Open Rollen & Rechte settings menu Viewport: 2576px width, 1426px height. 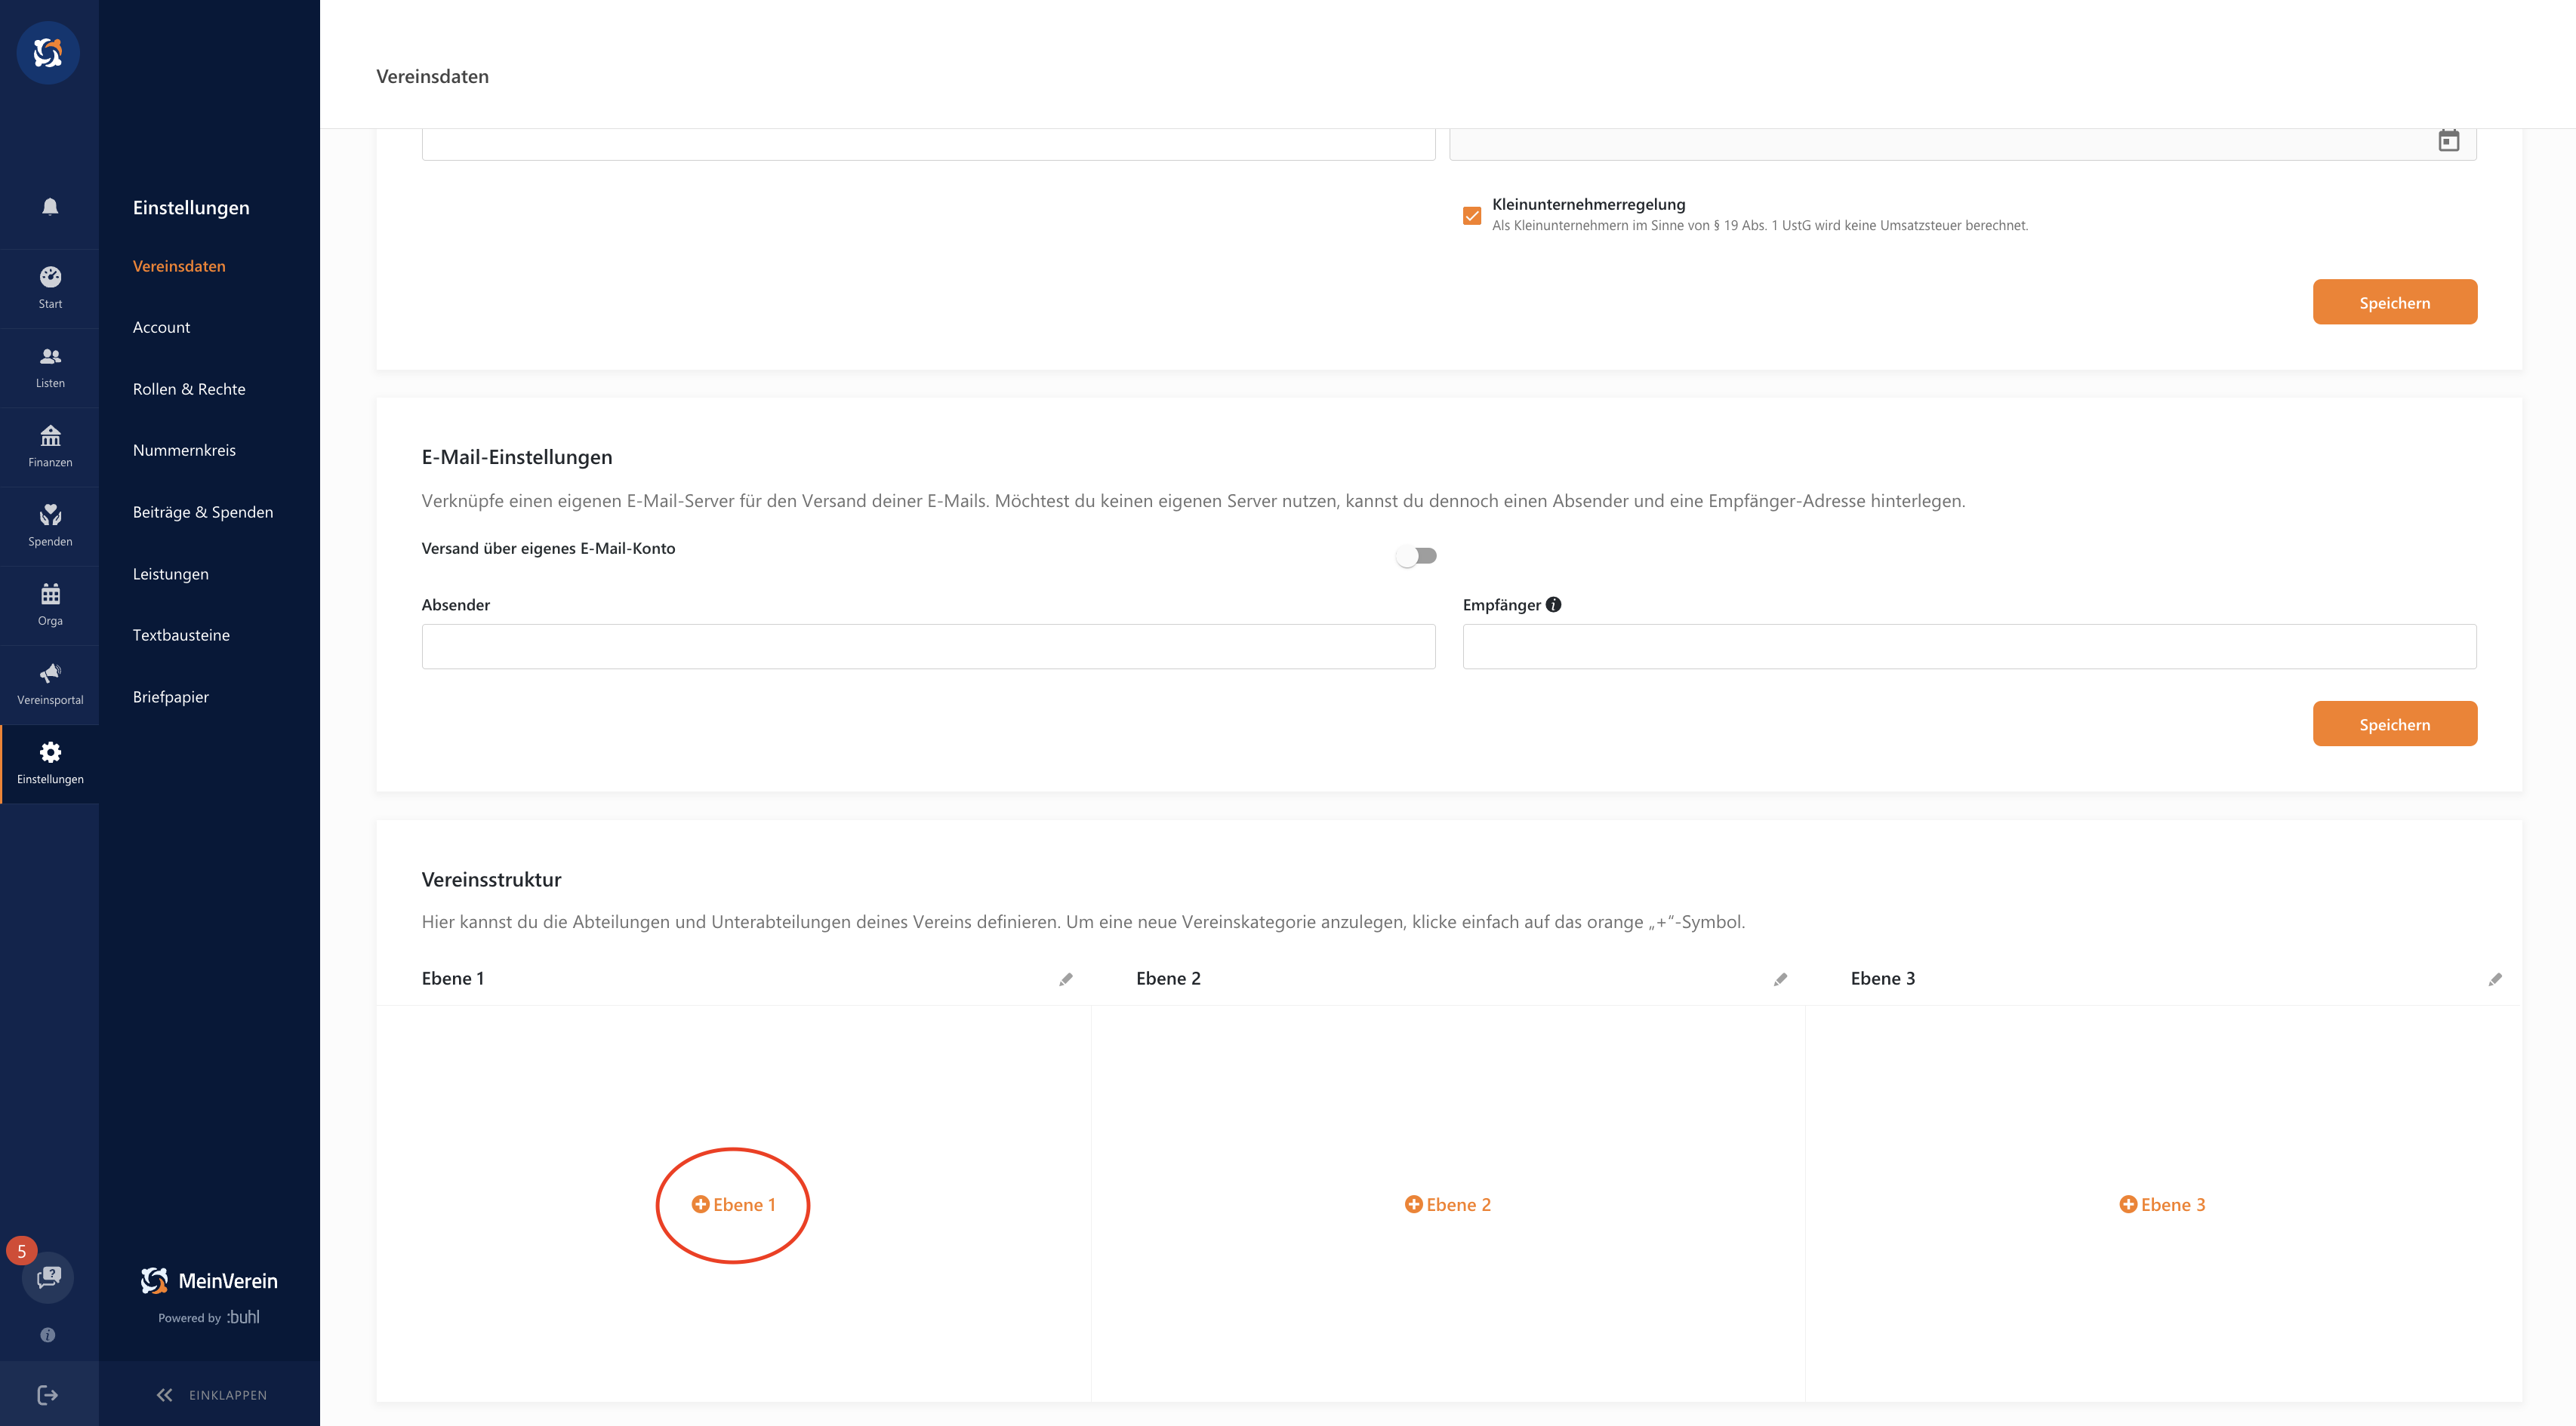(189, 389)
